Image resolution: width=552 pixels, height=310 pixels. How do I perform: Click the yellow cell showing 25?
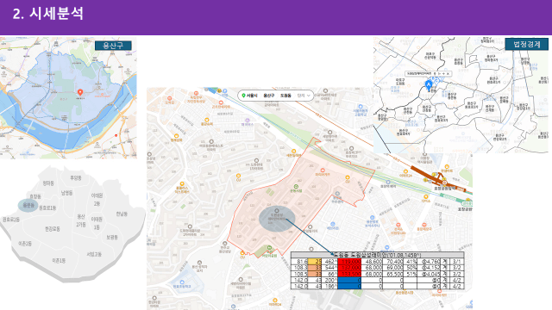(315, 262)
